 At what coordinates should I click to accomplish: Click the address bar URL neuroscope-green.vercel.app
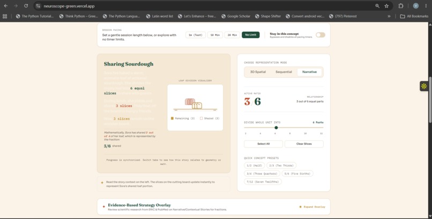[x=69, y=6]
